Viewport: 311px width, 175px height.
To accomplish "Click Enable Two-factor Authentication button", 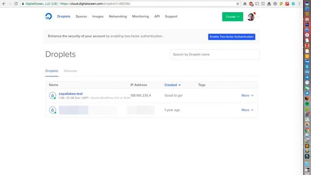I will 232,37.
